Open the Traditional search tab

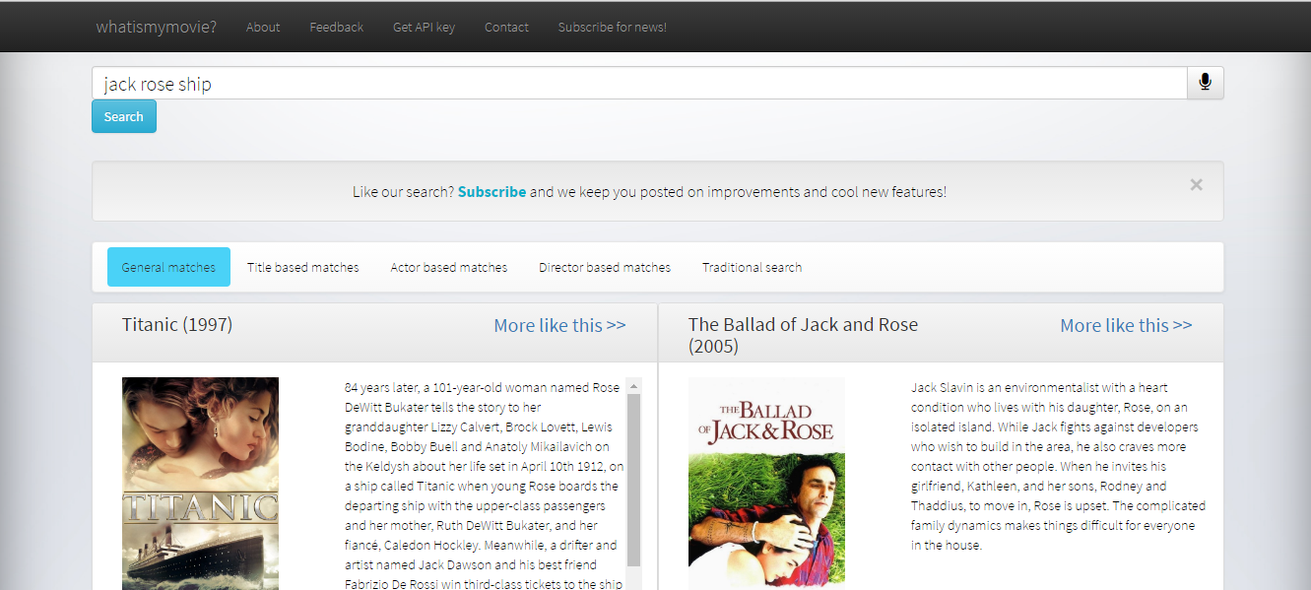point(752,267)
